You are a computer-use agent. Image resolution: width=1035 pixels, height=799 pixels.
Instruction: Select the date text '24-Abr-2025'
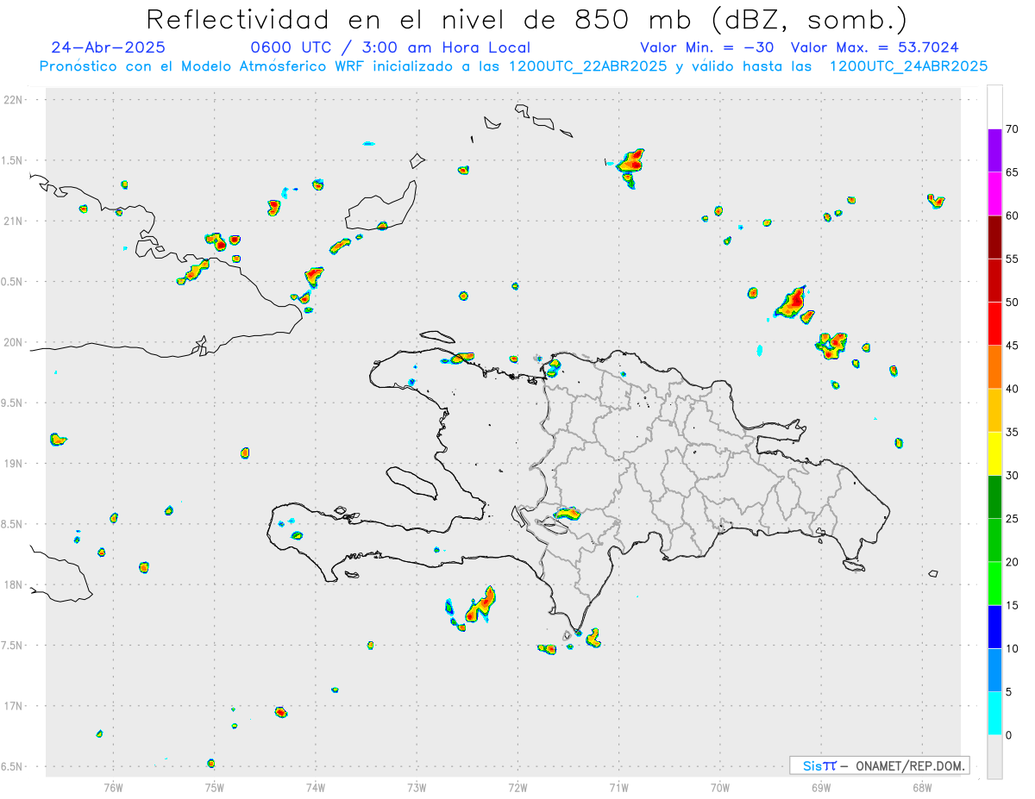[109, 47]
